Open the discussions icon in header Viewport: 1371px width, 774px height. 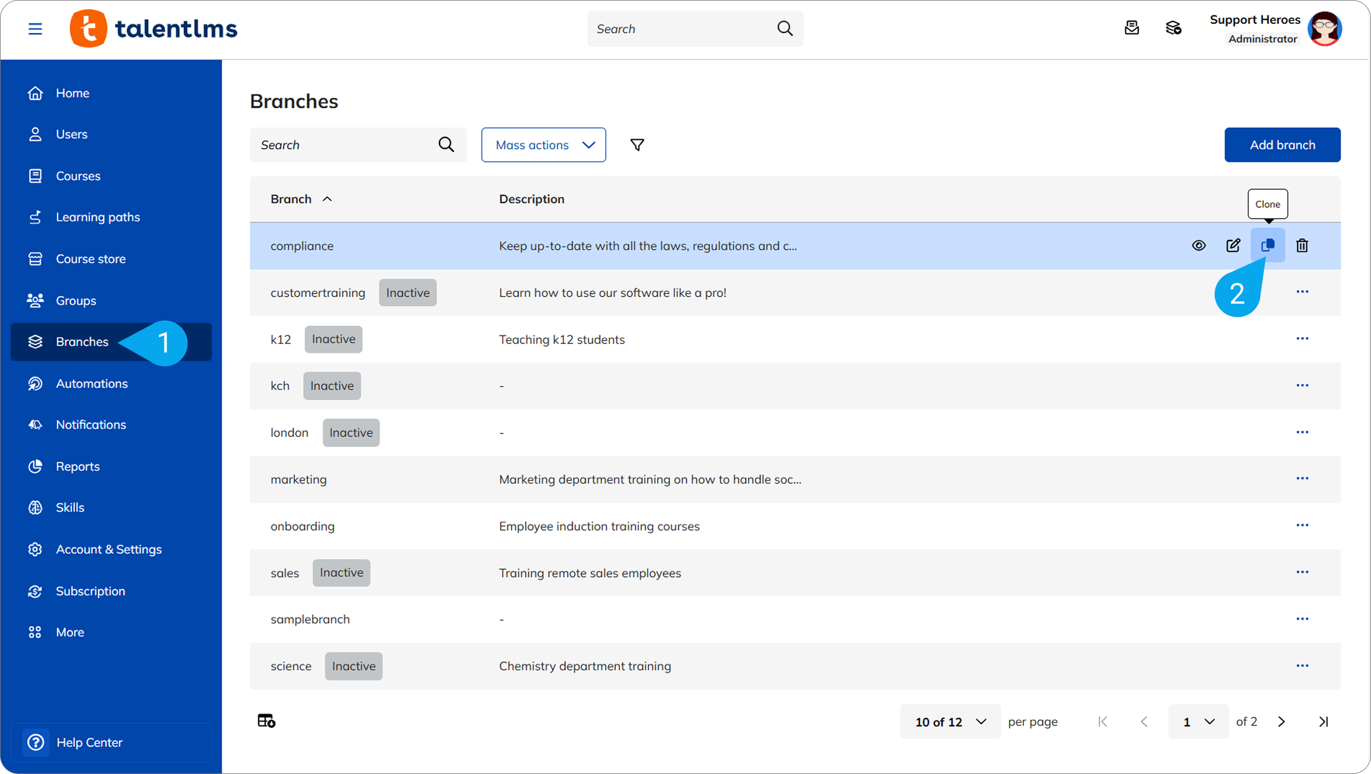[1173, 28]
